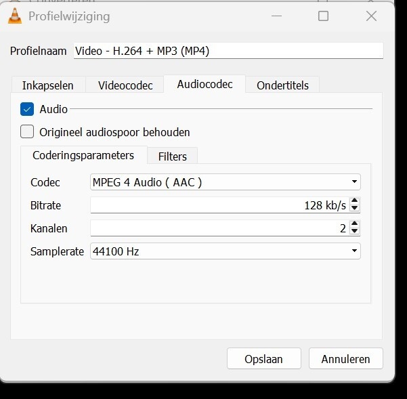
Task: Switch to the Filters sub-tab
Action: click(x=172, y=156)
